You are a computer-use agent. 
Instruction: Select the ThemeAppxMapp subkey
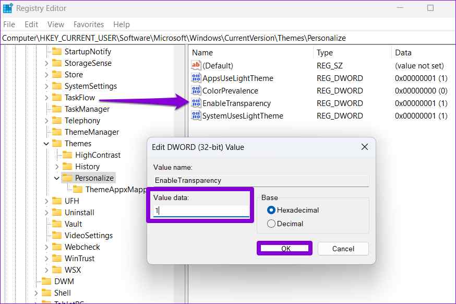point(116,190)
